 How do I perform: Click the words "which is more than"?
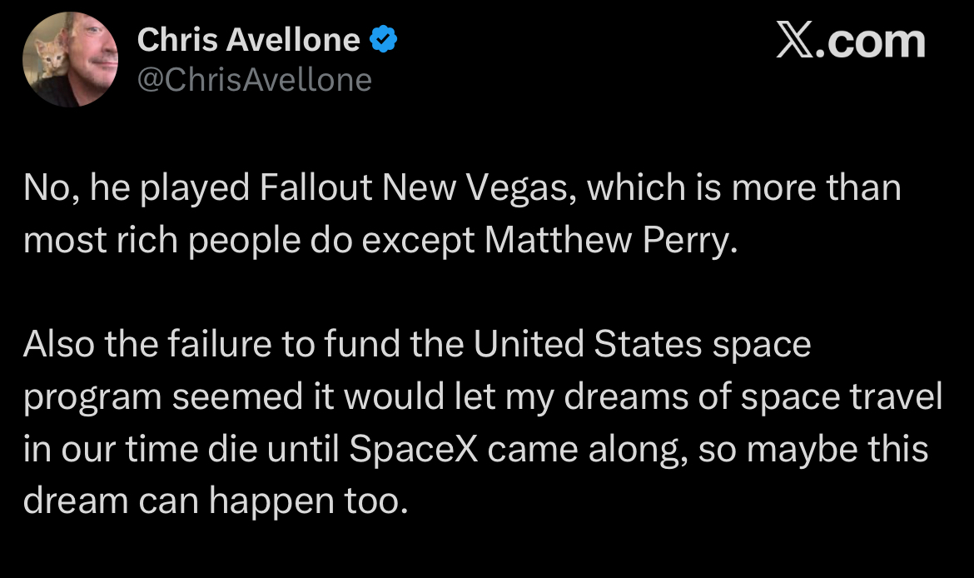point(744,188)
